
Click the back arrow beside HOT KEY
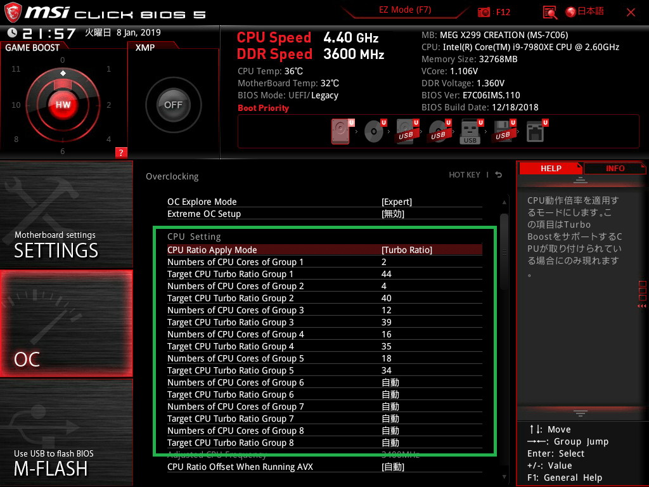click(499, 175)
